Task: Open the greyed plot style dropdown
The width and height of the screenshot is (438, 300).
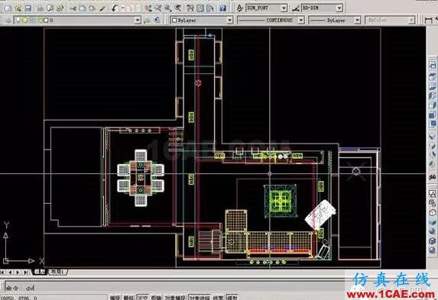Action: 411,20
